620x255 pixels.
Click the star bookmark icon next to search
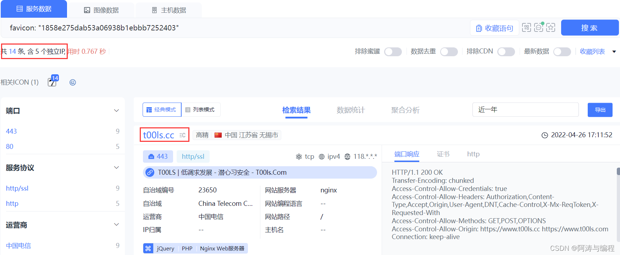pos(550,28)
